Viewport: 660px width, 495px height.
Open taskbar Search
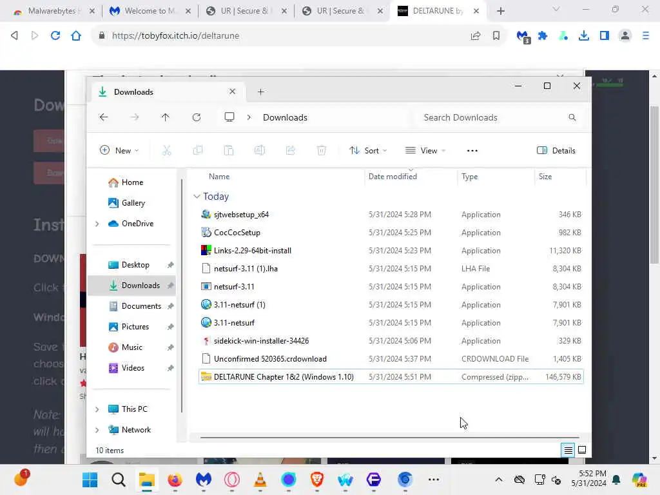tap(119, 480)
